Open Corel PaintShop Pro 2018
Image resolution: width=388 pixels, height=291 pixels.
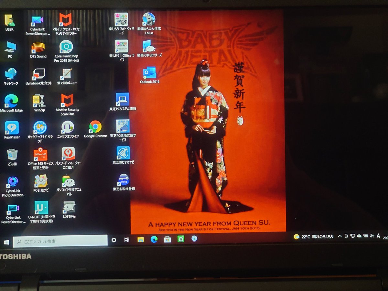pyautogui.click(x=66, y=51)
